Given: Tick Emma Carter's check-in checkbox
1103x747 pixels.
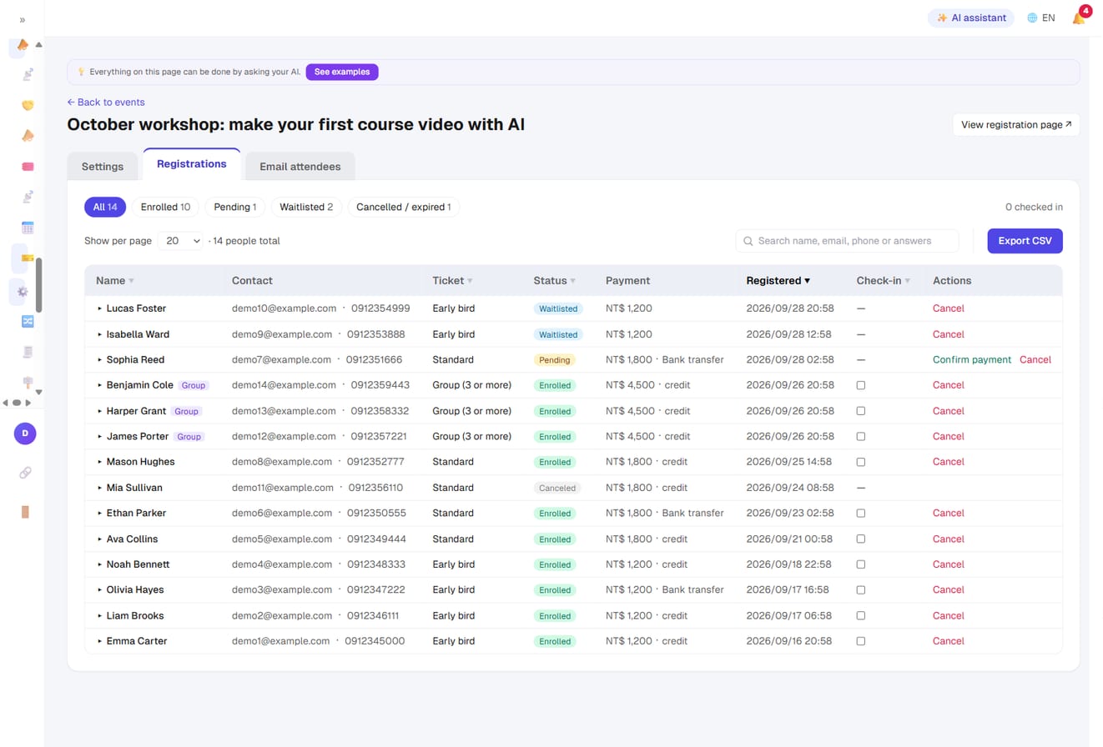Looking at the screenshot, I should (861, 641).
